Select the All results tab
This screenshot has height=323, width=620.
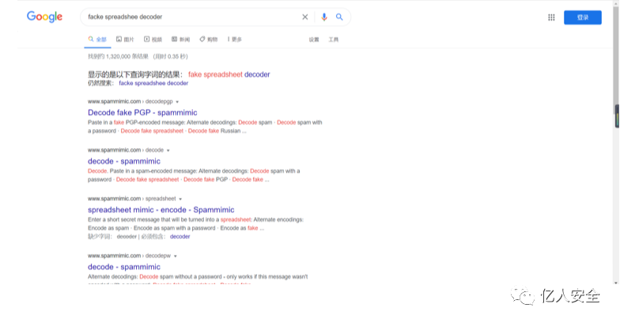click(97, 40)
